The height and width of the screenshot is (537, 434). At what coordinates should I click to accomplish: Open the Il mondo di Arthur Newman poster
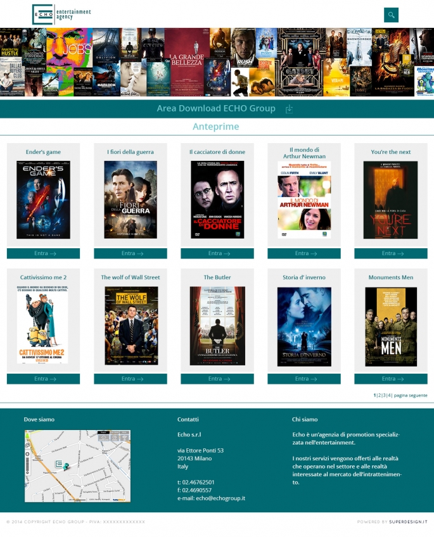(x=303, y=199)
